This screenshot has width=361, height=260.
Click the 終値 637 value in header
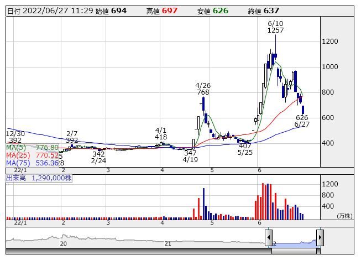[271, 11]
